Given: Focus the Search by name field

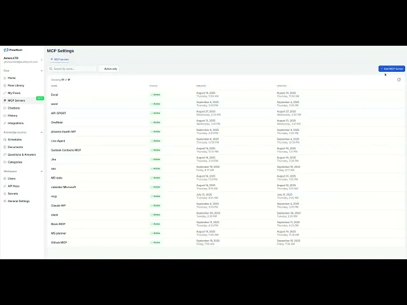Looking at the screenshot, I should (x=72, y=69).
